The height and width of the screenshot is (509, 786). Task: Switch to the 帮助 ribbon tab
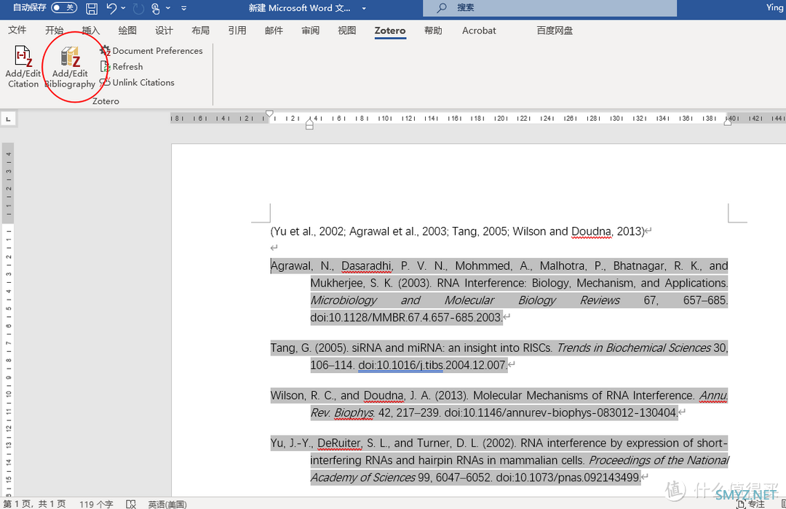[x=433, y=30]
